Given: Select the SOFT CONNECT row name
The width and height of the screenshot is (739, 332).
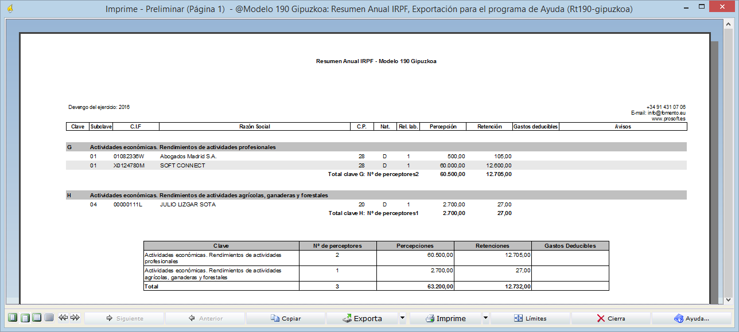Looking at the screenshot, I should tap(182, 165).
